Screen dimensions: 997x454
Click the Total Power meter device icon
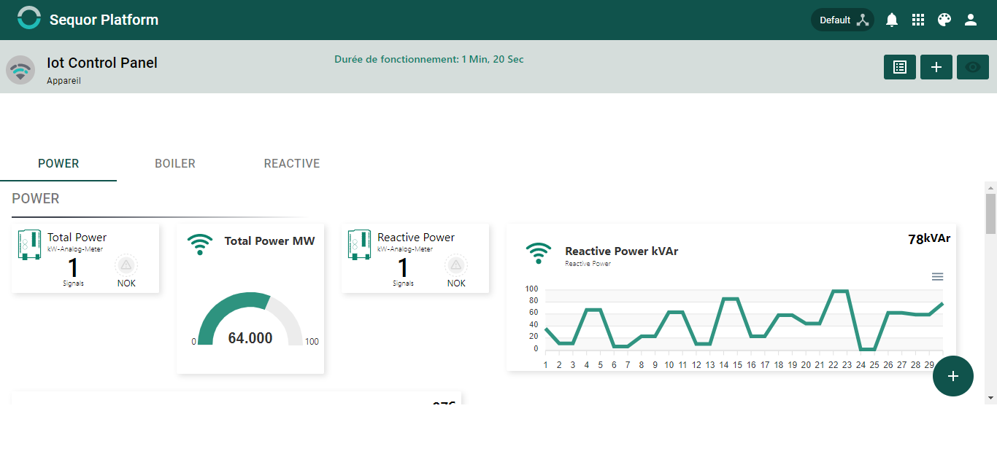click(x=29, y=245)
